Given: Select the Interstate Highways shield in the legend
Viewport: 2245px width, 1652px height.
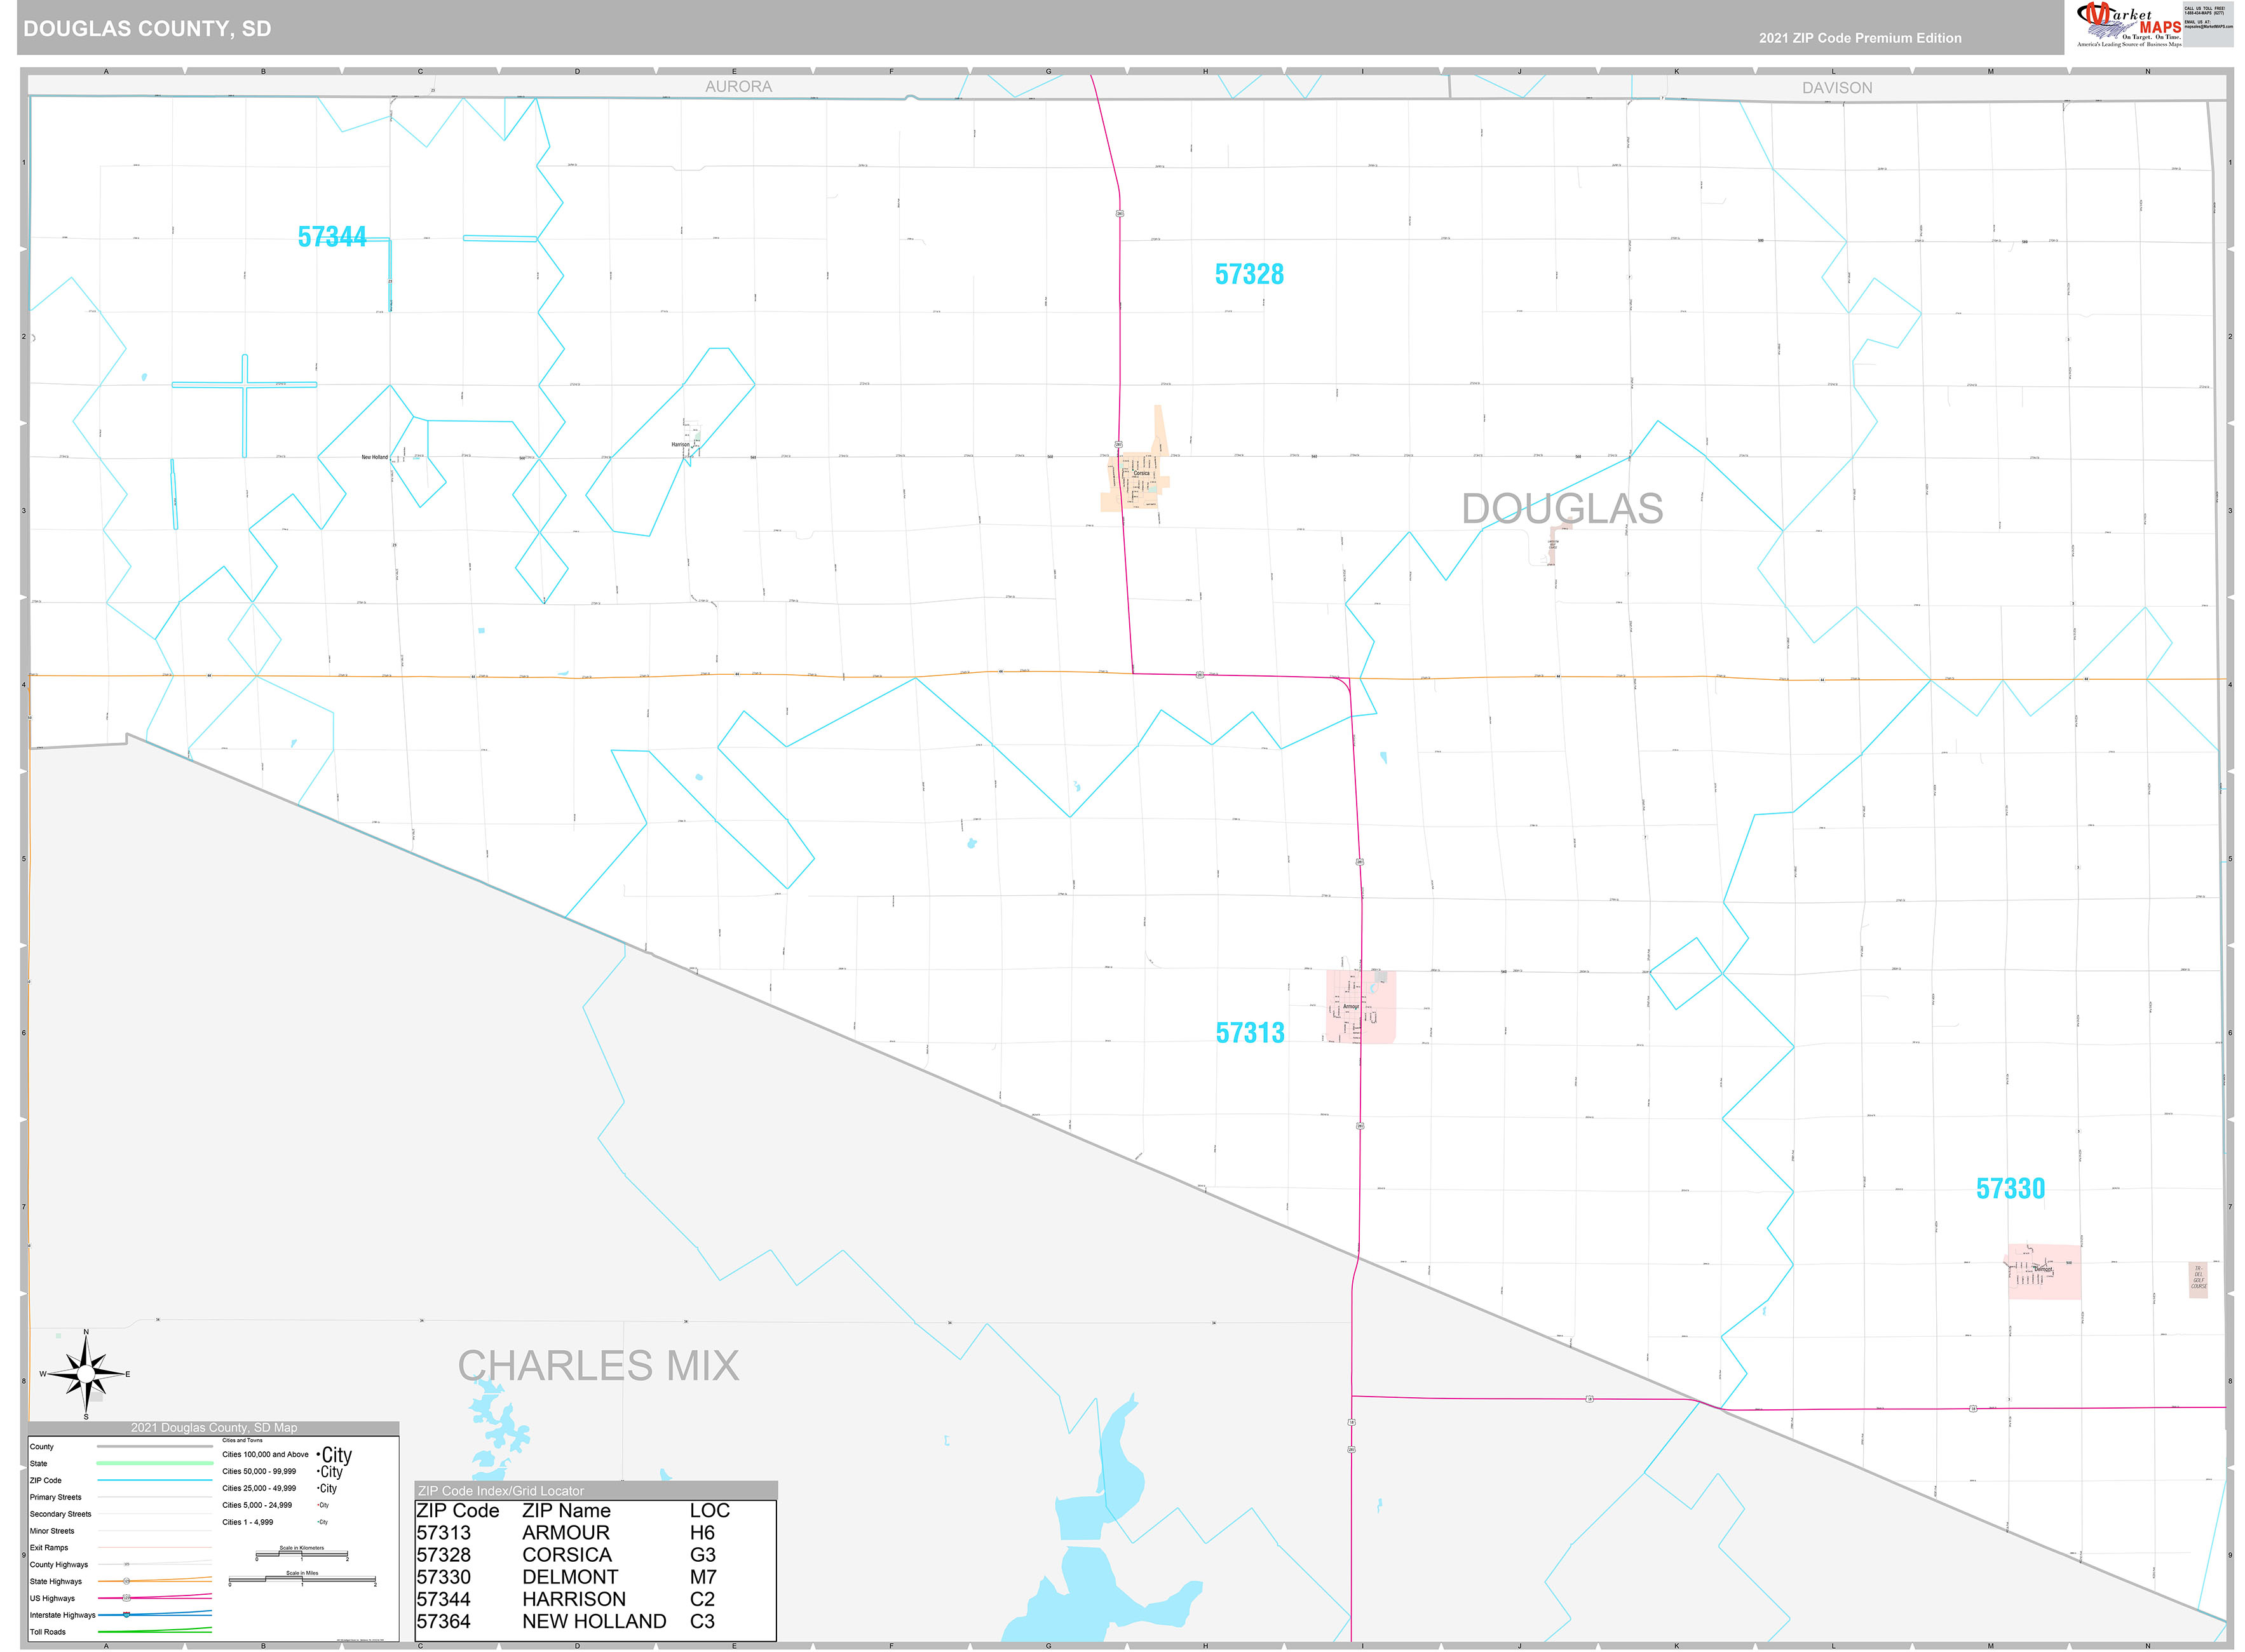Looking at the screenshot, I should tap(126, 1615).
